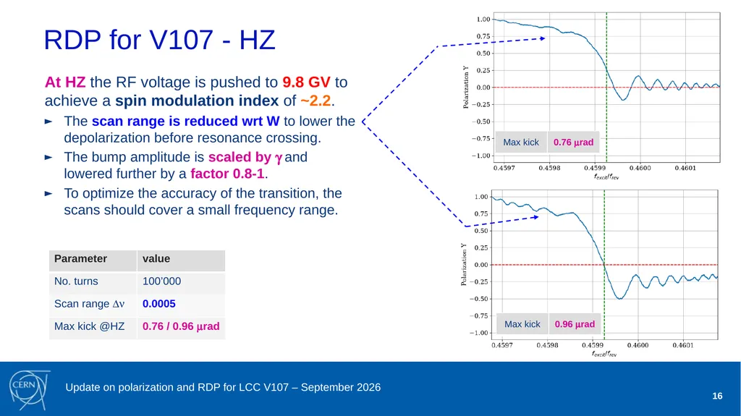This screenshot has height=416, width=741.
Task: Click the 'At HZ' magenta text
Action: click(x=64, y=82)
